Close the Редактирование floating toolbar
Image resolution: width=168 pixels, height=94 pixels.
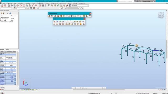[x=90, y=13]
